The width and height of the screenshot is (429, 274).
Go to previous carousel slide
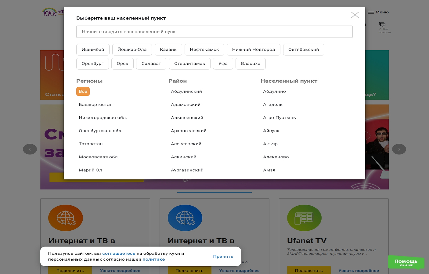(x=30, y=149)
